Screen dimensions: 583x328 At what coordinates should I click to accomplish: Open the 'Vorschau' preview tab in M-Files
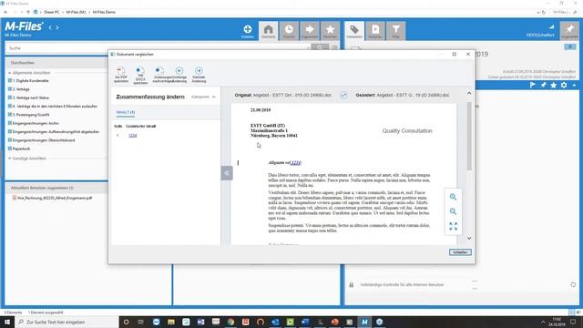coord(375,31)
